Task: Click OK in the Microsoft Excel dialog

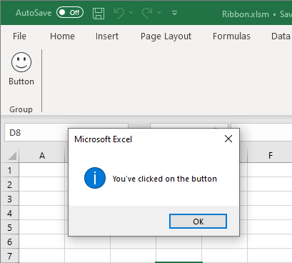Action: click(198, 222)
